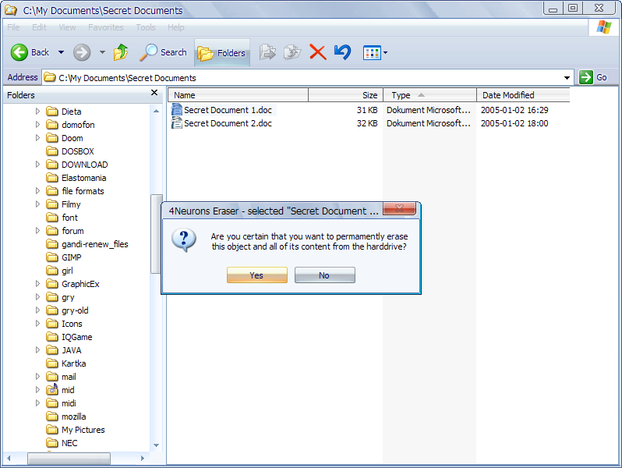Image resolution: width=622 pixels, height=468 pixels.
Task: Select the font folder icon
Action: (52, 217)
